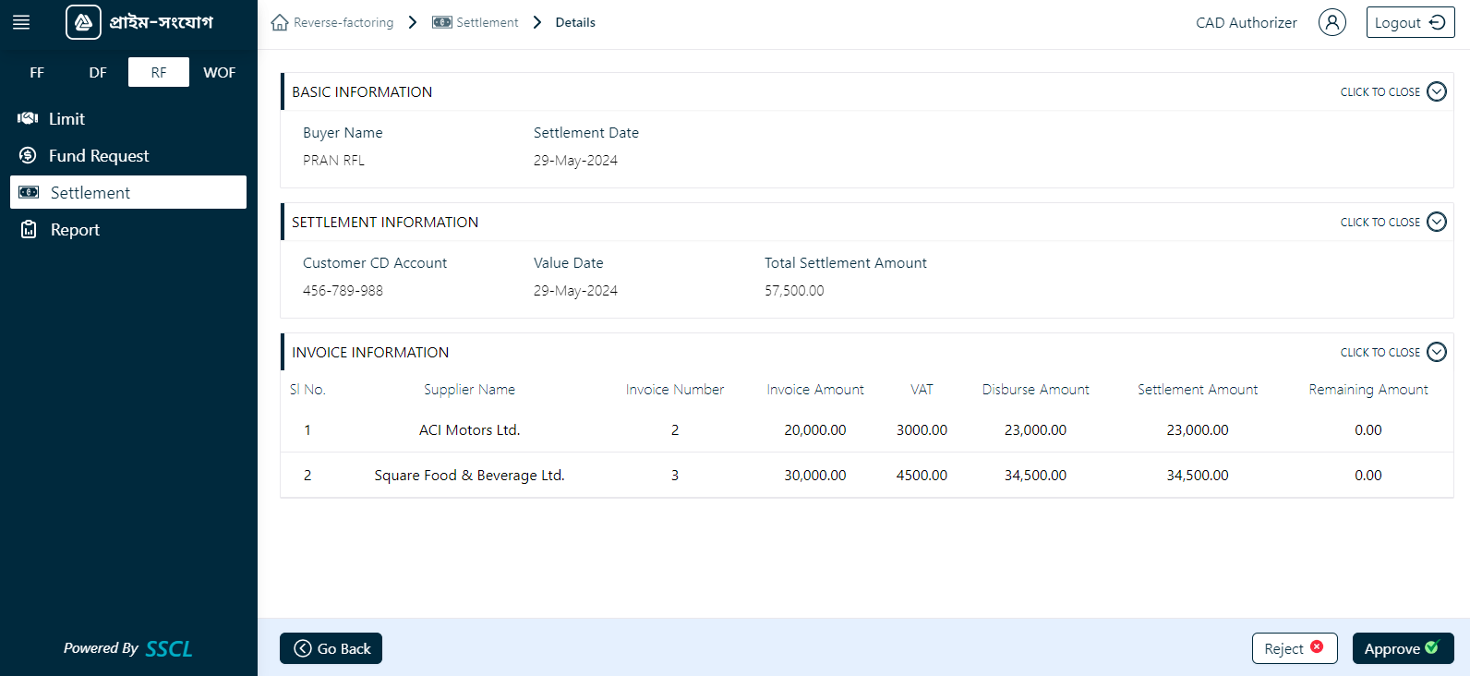Click the Fund Request dollar icon
Viewport: 1470px width, 676px height.
pyautogui.click(x=28, y=155)
